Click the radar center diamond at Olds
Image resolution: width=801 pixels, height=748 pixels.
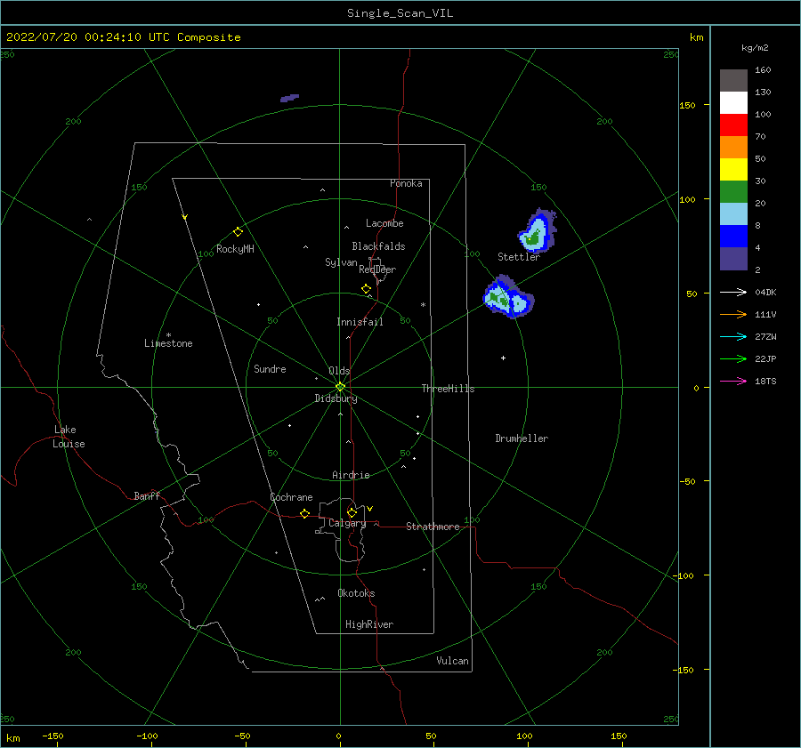click(340, 387)
